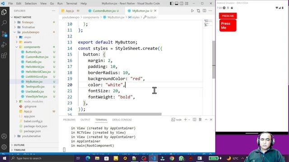The image size is (289, 162).
Task: Click the Run code play icon
Action: pyautogui.click(x=192, y=11)
